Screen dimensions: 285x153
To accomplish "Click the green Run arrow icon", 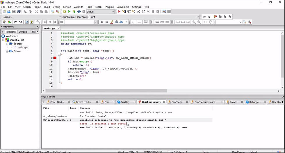I will [x=69, y=11].
